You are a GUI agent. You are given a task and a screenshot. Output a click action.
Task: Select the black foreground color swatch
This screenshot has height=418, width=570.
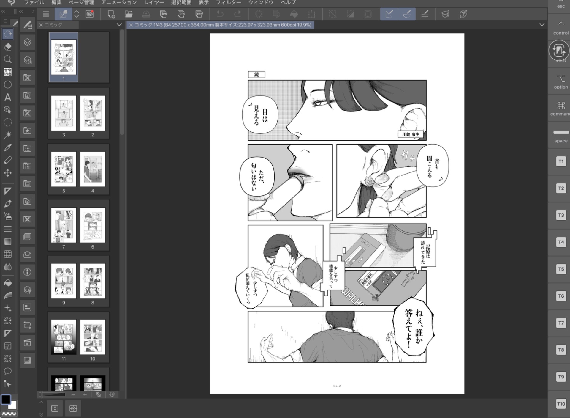6,399
